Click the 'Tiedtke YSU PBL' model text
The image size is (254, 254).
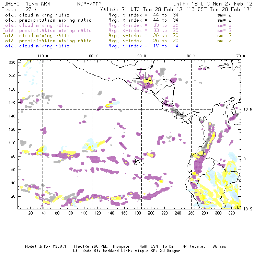click(90, 246)
